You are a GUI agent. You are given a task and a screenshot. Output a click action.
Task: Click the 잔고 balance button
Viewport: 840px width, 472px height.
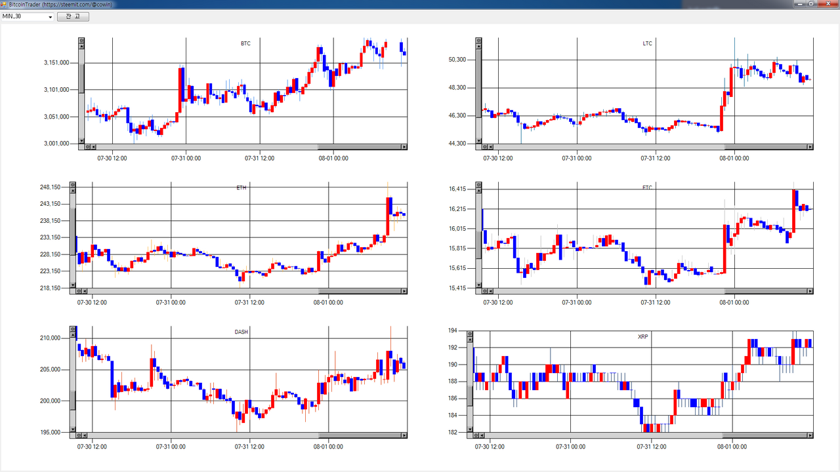[x=73, y=16]
